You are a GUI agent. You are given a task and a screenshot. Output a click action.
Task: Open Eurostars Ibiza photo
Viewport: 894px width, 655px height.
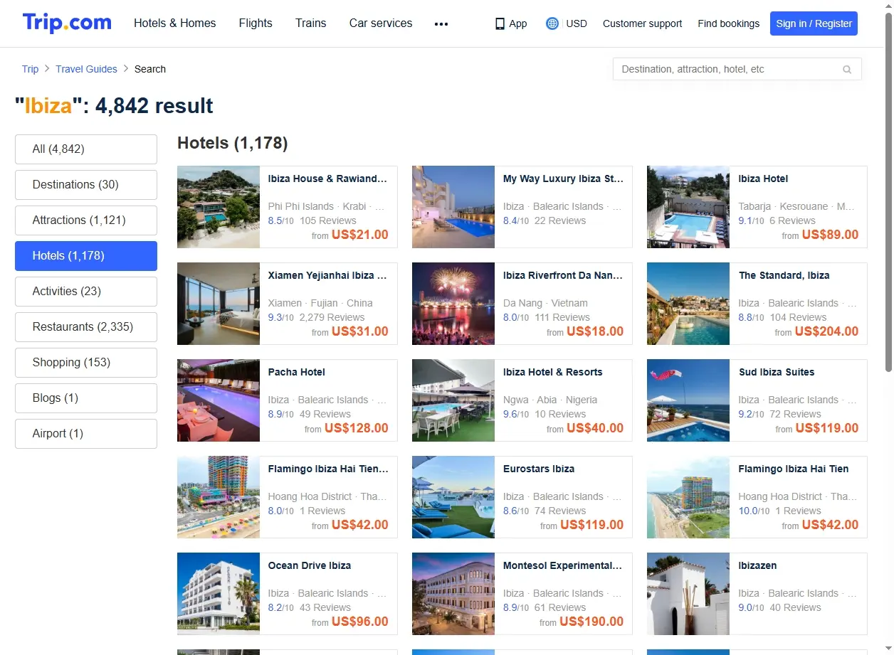[453, 497]
